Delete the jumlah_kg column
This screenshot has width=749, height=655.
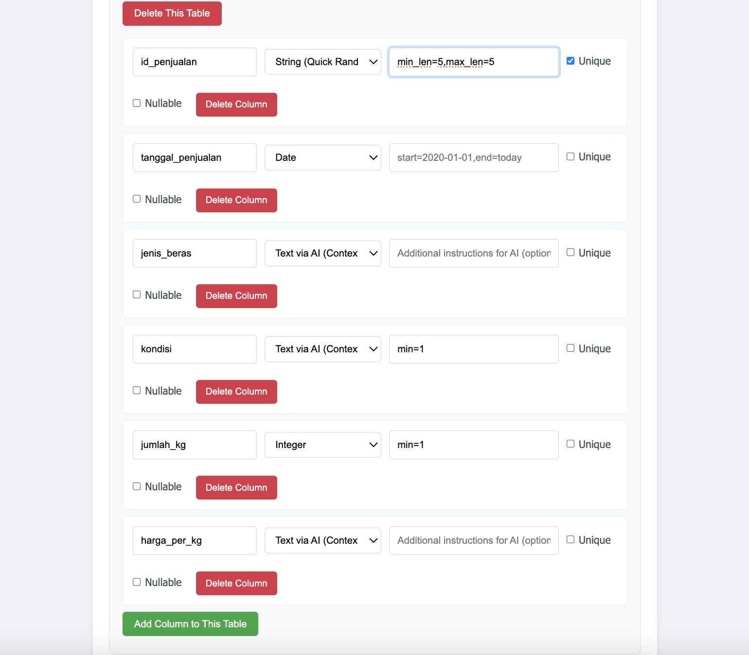pyautogui.click(x=236, y=487)
